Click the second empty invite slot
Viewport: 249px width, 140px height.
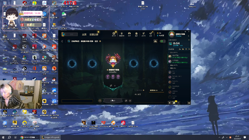point(92,64)
